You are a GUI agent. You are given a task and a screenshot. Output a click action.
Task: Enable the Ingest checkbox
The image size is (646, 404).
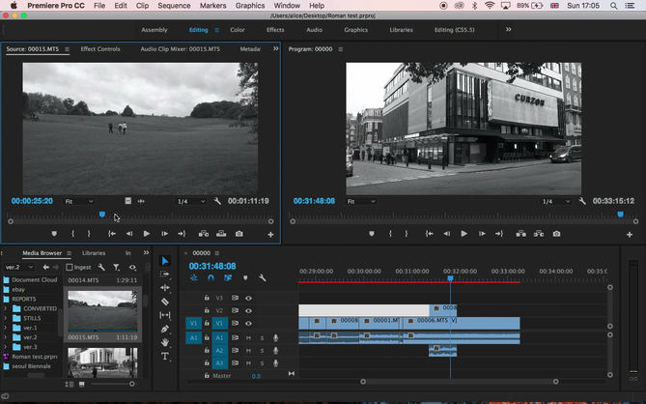[x=70, y=267]
